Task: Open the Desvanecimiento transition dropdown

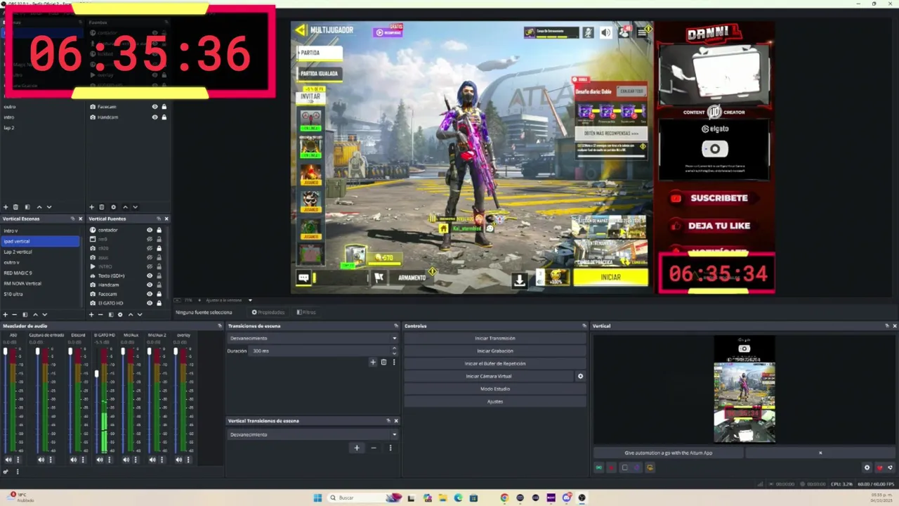Action: 313,338
